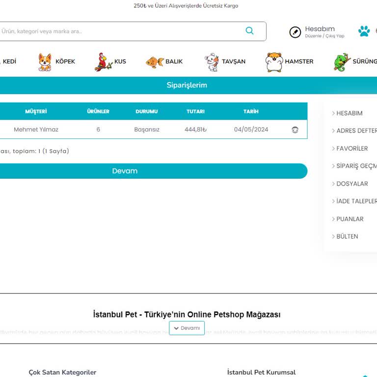Select the white rabbit category icon

tap(212, 62)
